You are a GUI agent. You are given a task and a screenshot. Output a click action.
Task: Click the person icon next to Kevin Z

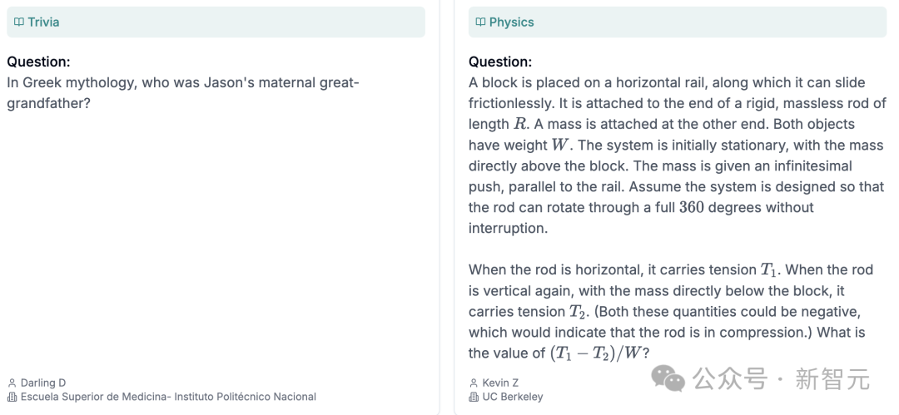point(474,383)
